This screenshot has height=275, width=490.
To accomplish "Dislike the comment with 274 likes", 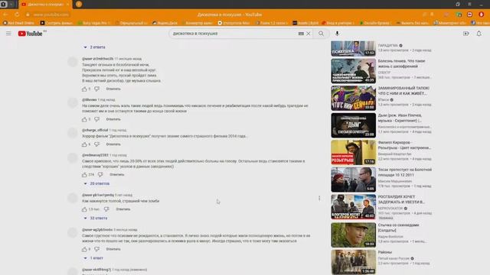I will 100,175.
